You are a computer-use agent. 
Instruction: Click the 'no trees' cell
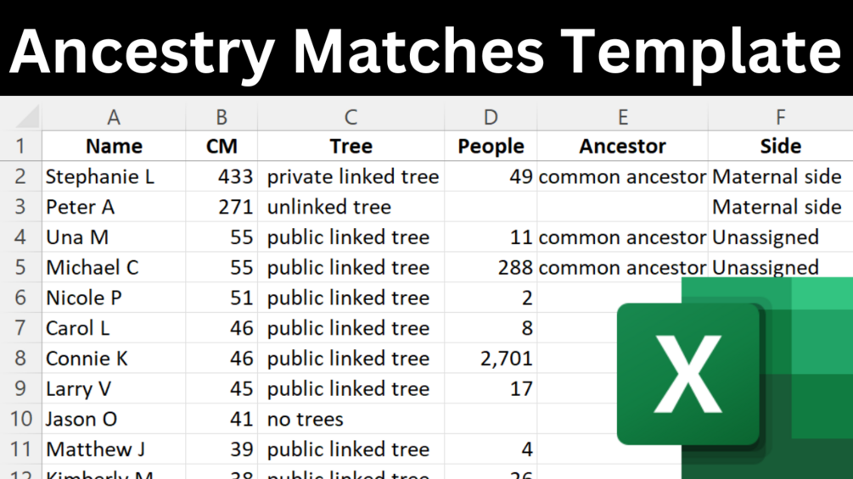351,419
